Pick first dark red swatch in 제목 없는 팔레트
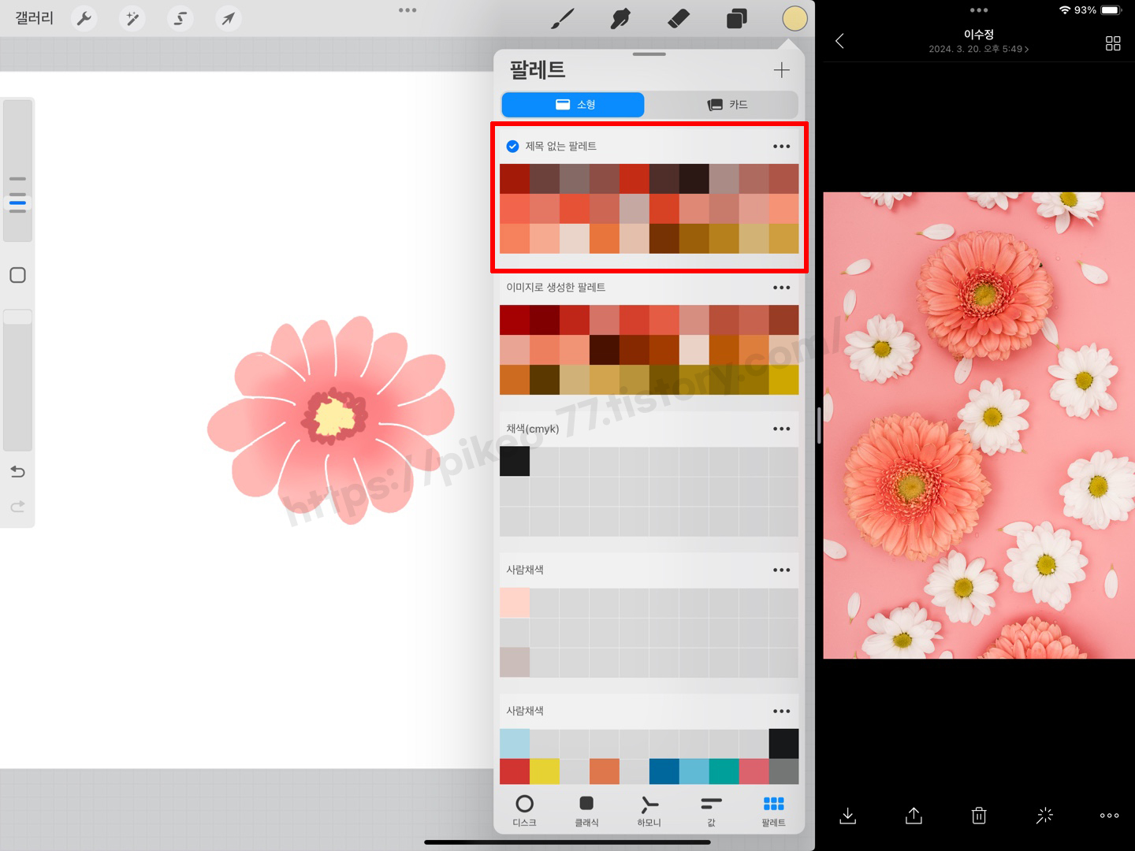 pyautogui.click(x=515, y=179)
